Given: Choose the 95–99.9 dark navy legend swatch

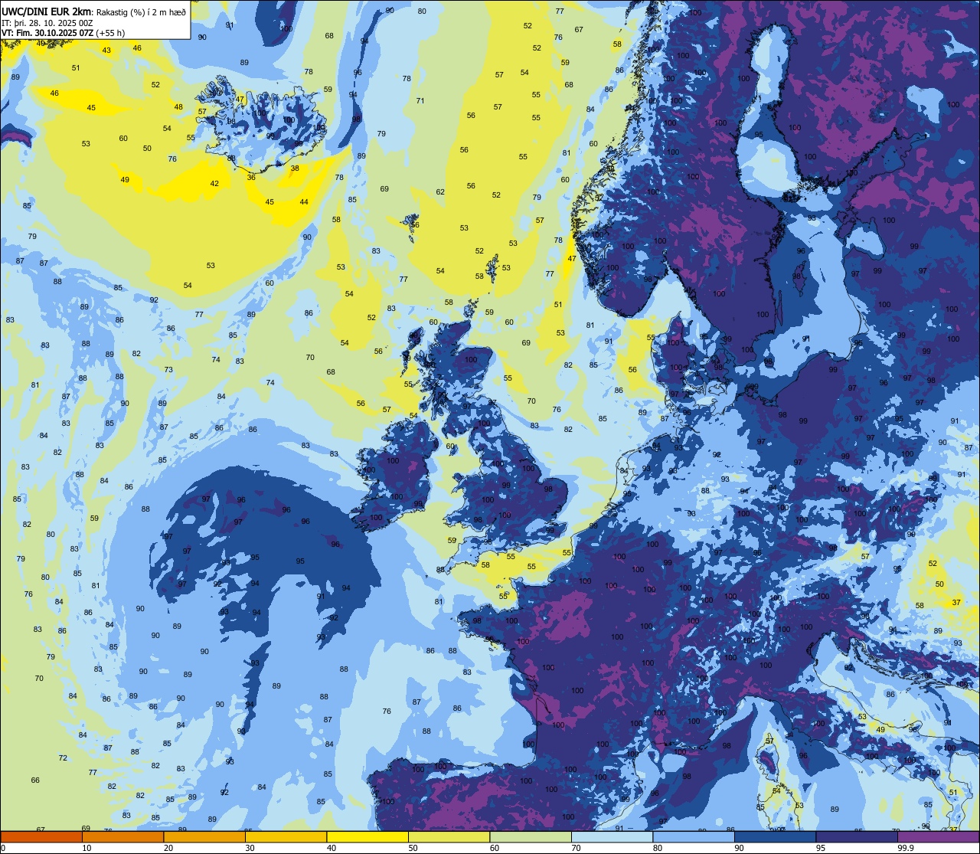Looking at the screenshot, I should (x=857, y=836).
